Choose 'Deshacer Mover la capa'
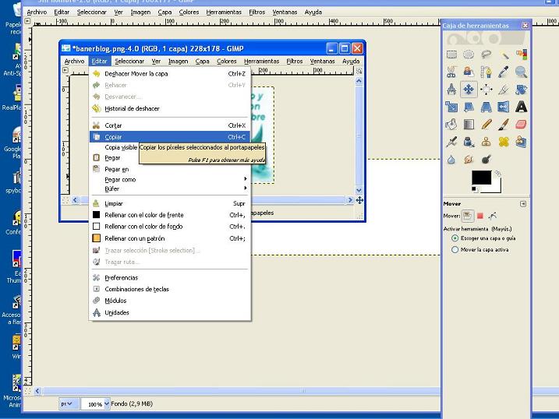 coord(169,74)
